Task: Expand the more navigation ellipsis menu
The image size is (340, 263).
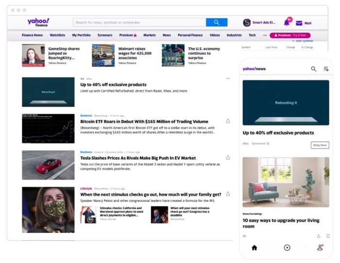Action: click(265, 35)
